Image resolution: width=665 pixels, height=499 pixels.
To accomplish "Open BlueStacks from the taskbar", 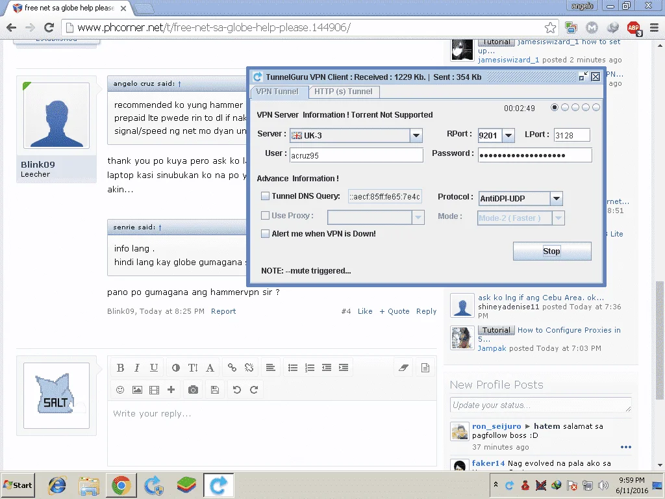I will coord(186,485).
